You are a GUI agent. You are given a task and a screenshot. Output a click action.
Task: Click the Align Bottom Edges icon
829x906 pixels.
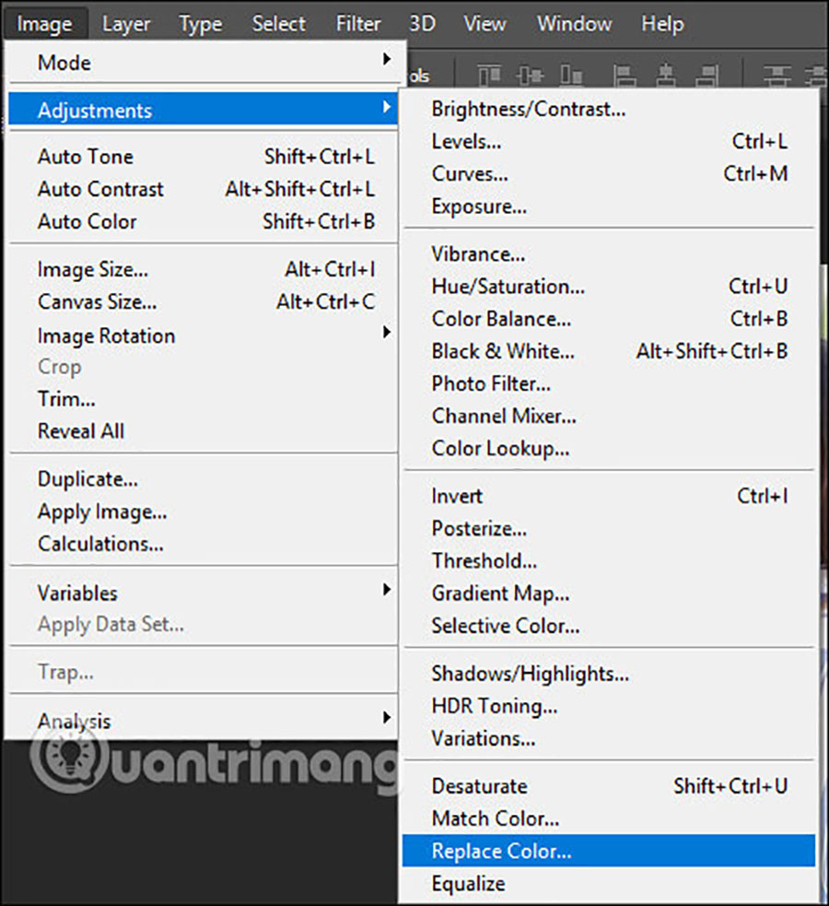572,74
